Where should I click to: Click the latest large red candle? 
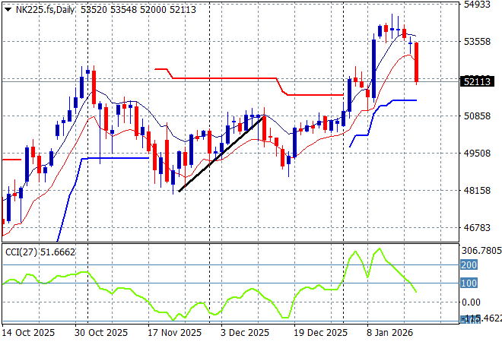(x=417, y=62)
